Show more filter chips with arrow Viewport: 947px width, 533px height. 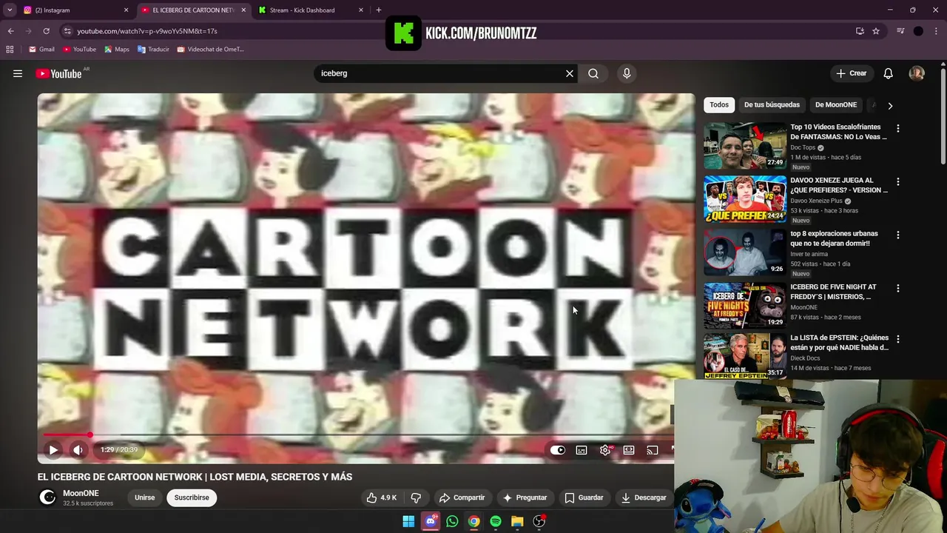(x=890, y=105)
